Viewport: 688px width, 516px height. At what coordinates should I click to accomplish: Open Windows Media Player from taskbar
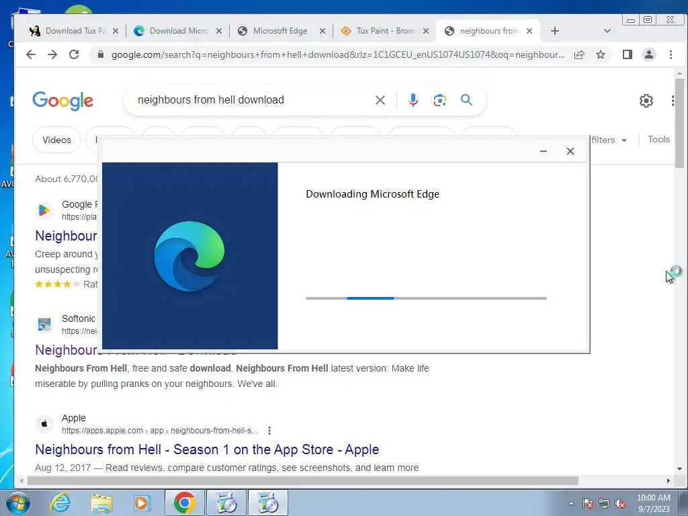(x=142, y=503)
